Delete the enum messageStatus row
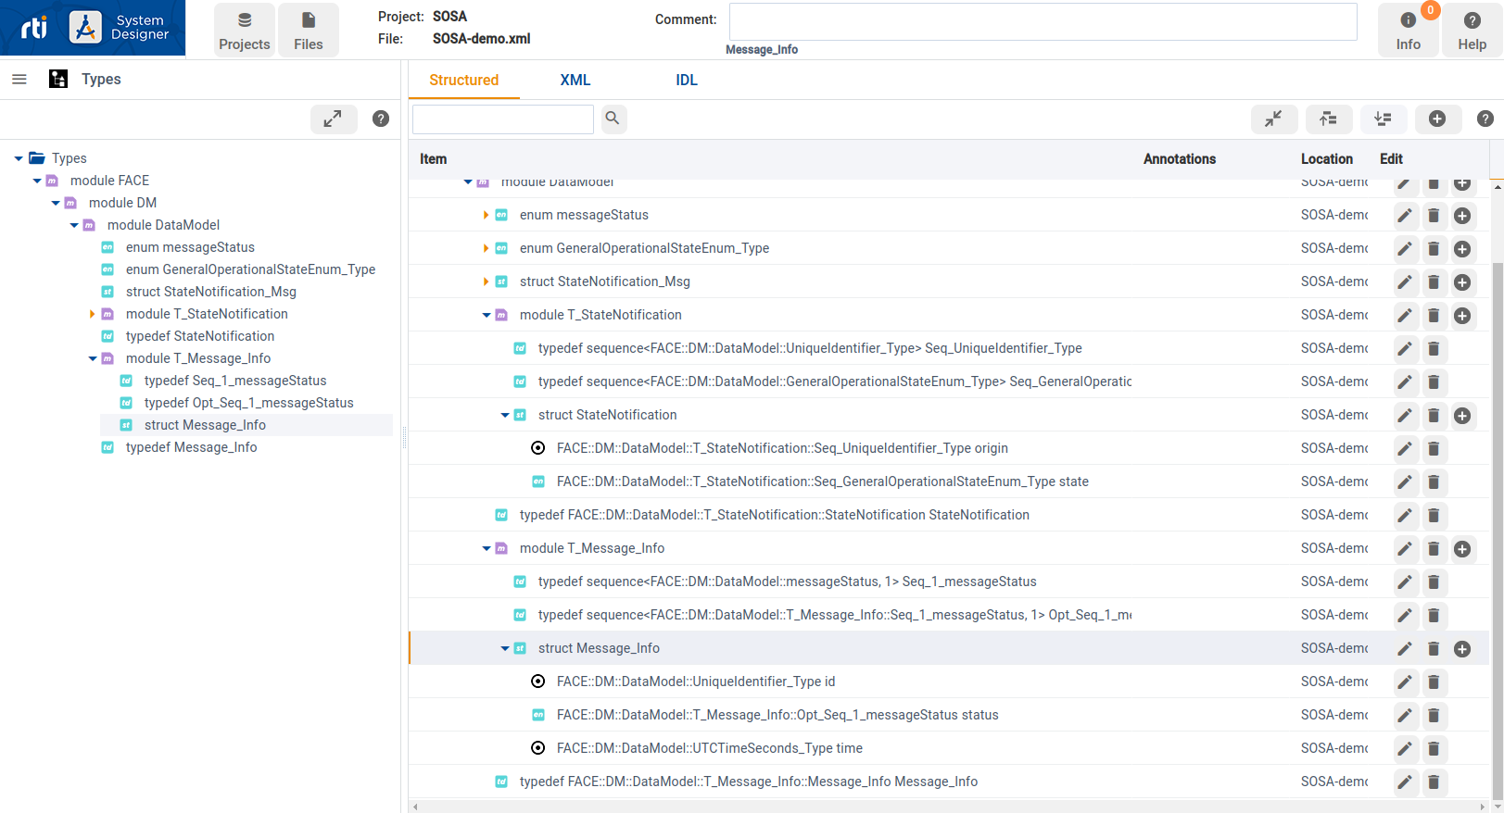The image size is (1504, 813). pos(1434,216)
